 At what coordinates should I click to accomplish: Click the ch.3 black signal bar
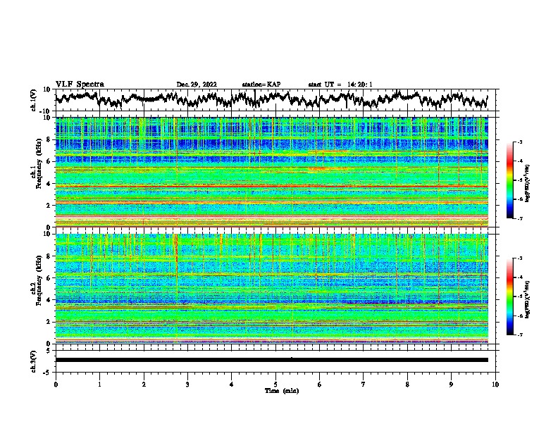click(x=271, y=360)
